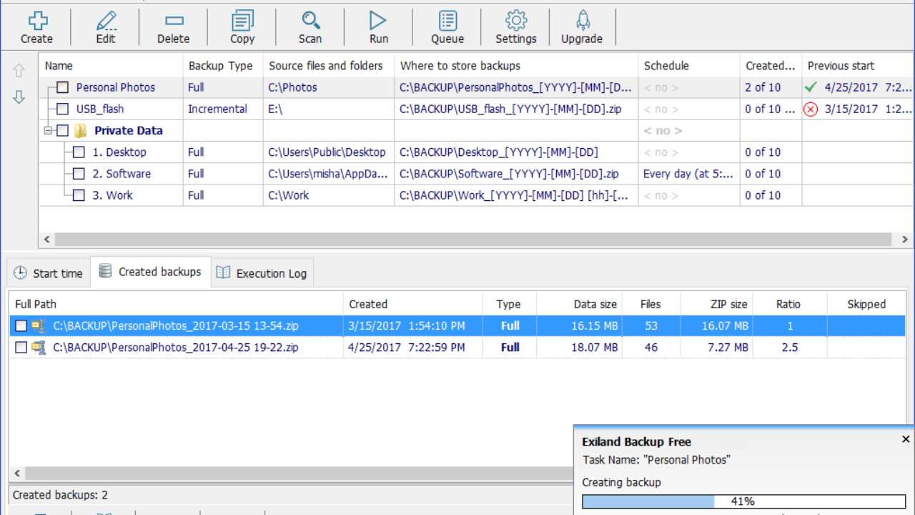Sort backups by Created header
The width and height of the screenshot is (915, 515).
click(413, 304)
